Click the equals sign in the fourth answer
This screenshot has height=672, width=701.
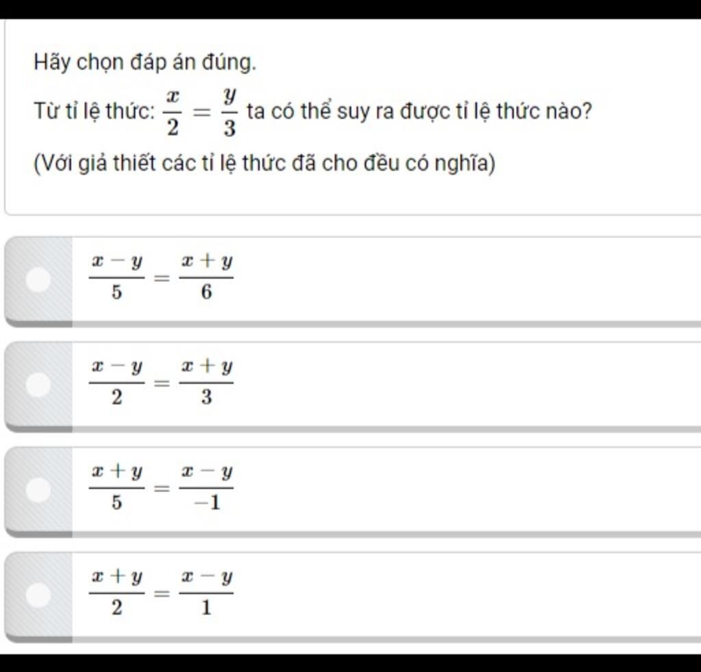pos(162,595)
